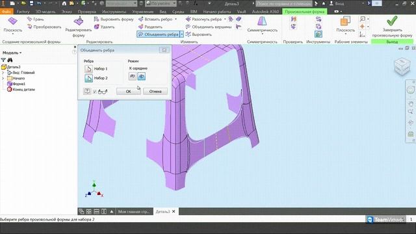Click the Вход sign-in button
Viewport: 416px width, 234px height.
coord(337,3)
